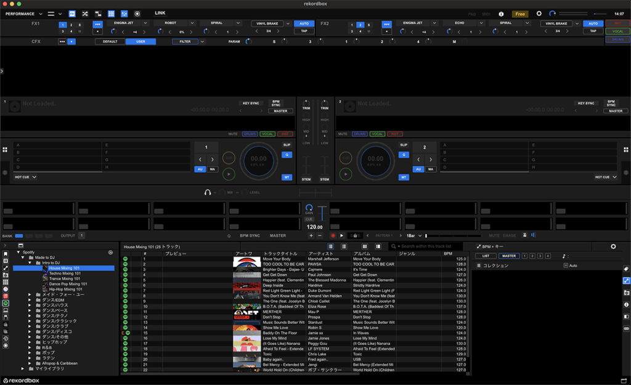Click the BPM SYNC sampler button
This screenshot has width=631, height=385.
tap(250, 236)
